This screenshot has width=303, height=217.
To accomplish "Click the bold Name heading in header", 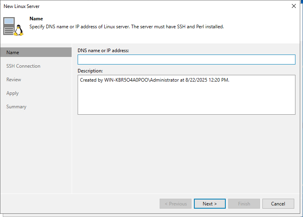I will (36, 19).
